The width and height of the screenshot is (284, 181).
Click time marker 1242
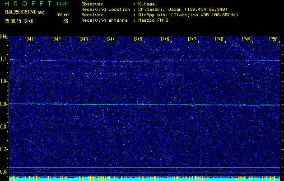(56, 39)
